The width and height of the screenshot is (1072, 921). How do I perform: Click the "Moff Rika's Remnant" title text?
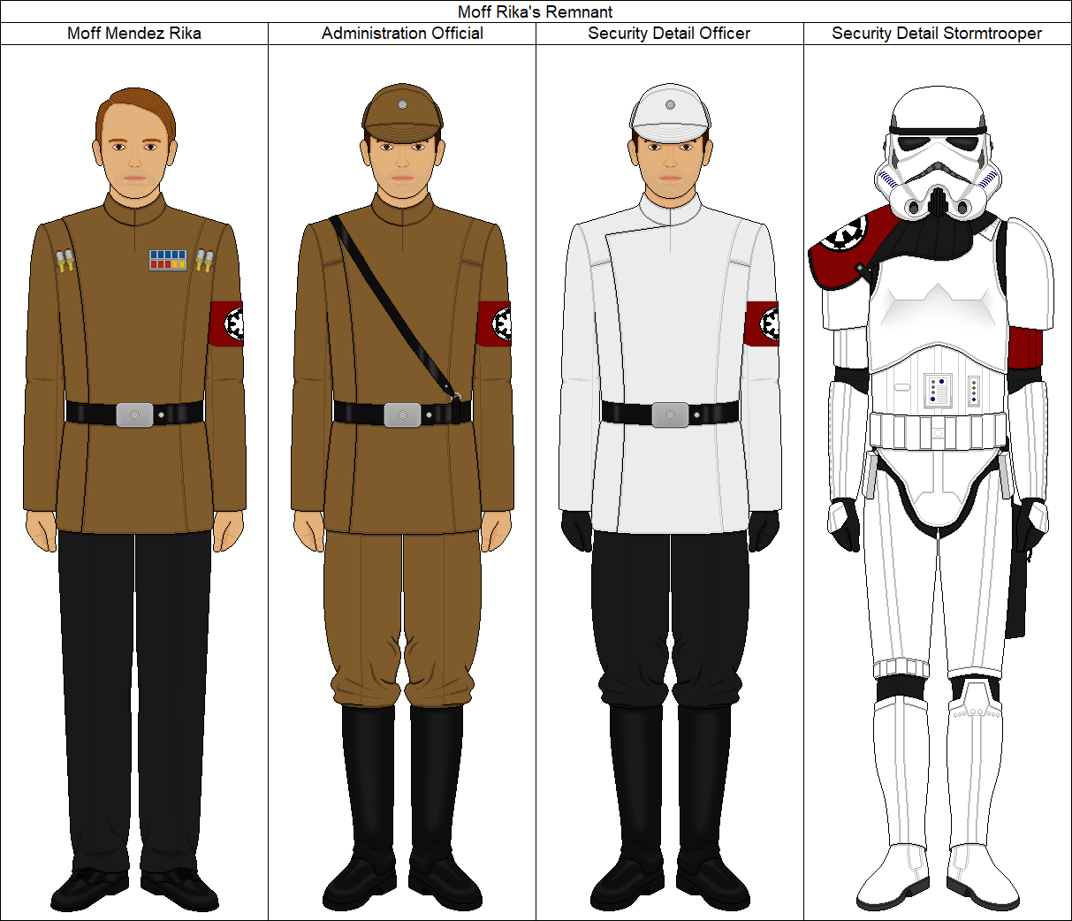(536, 11)
